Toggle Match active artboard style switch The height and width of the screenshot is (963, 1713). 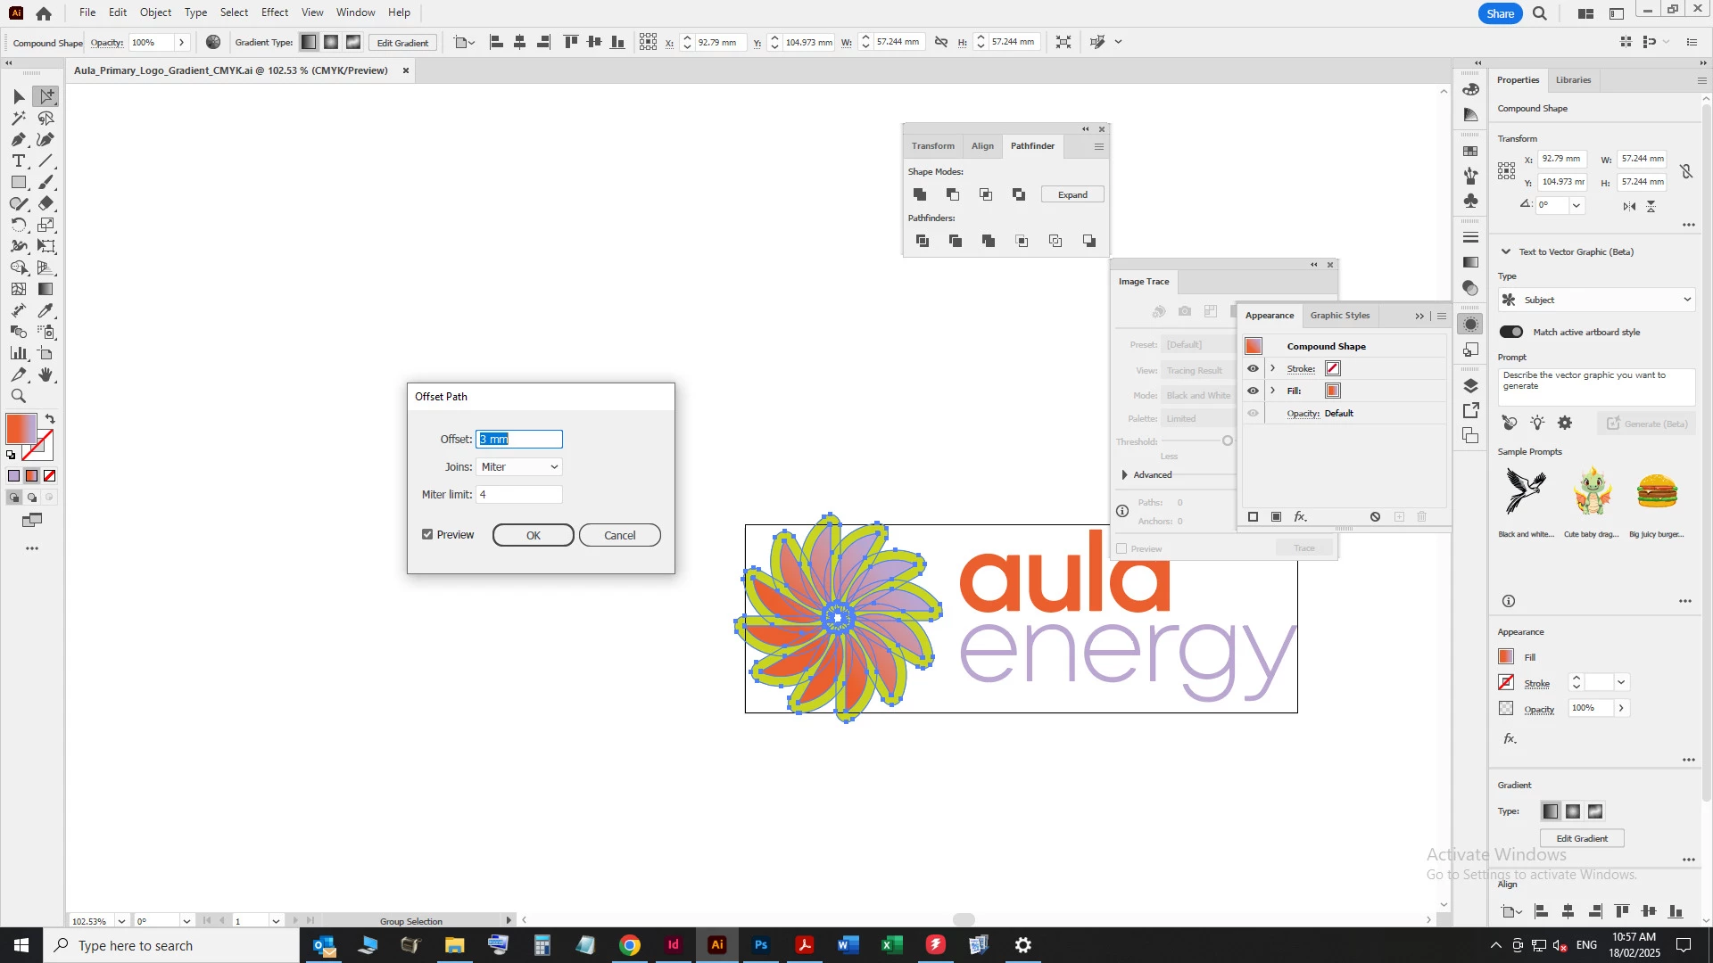pyautogui.click(x=1511, y=333)
